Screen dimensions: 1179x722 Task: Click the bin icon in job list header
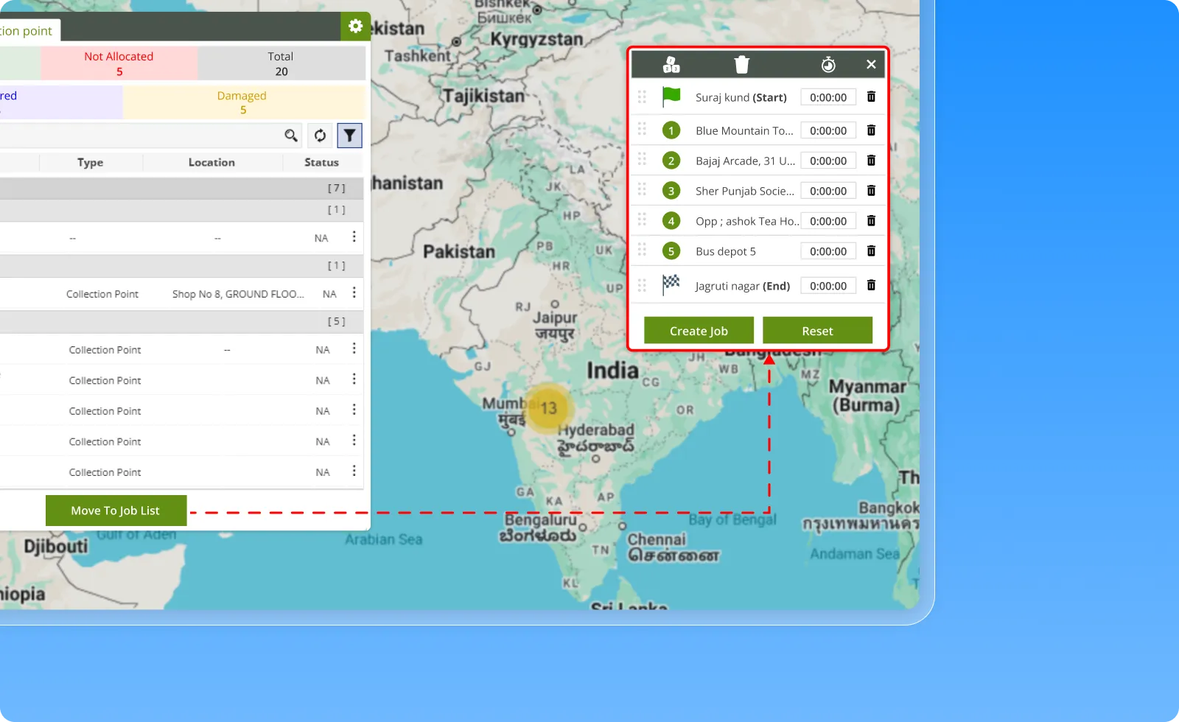pyautogui.click(x=742, y=65)
